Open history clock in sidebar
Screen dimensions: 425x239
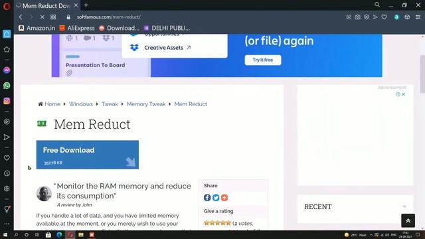(7, 173)
